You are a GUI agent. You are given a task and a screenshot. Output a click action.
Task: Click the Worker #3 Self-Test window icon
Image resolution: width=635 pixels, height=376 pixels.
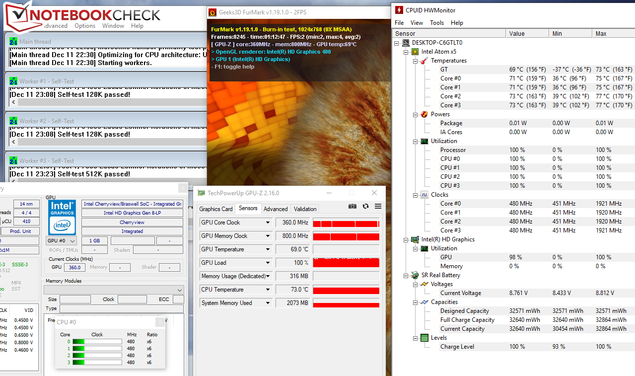tap(13, 161)
